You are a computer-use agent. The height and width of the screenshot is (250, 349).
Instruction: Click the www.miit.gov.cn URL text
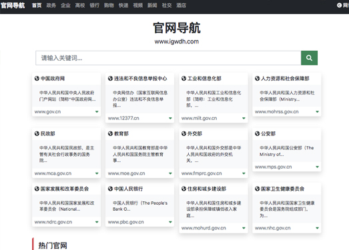[200, 118]
